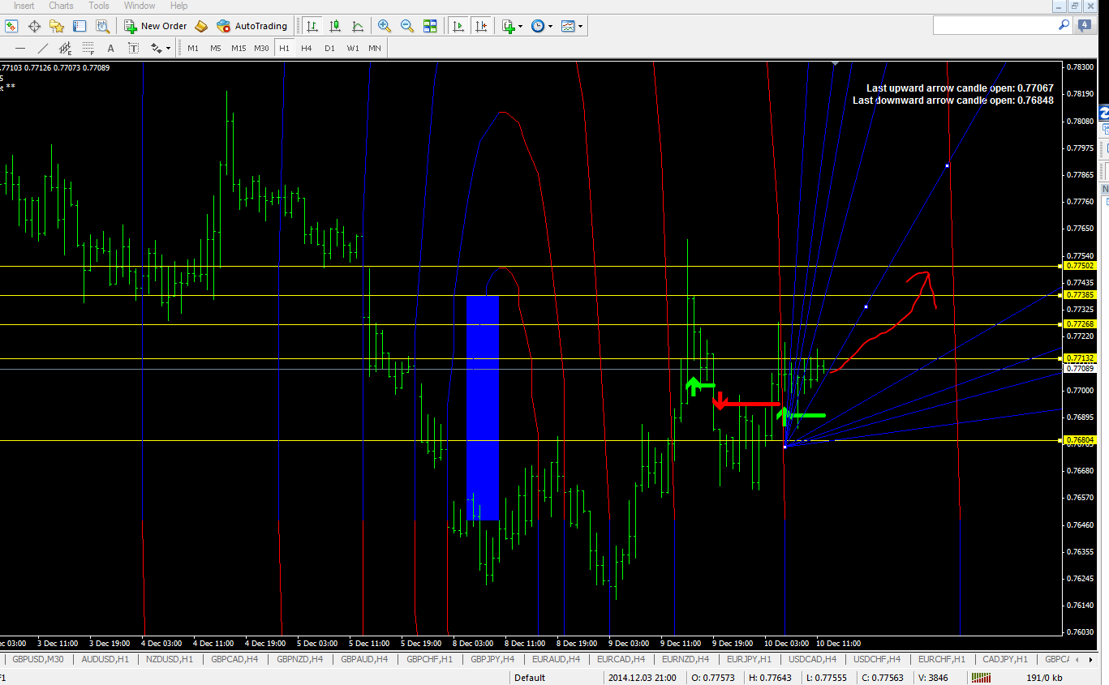Image resolution: width=1109 pixels, height=685 pixels.
Task: Open the Insert menu
Action: click(x=24, y=6)
